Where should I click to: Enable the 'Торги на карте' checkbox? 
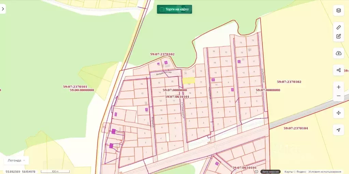162,9
